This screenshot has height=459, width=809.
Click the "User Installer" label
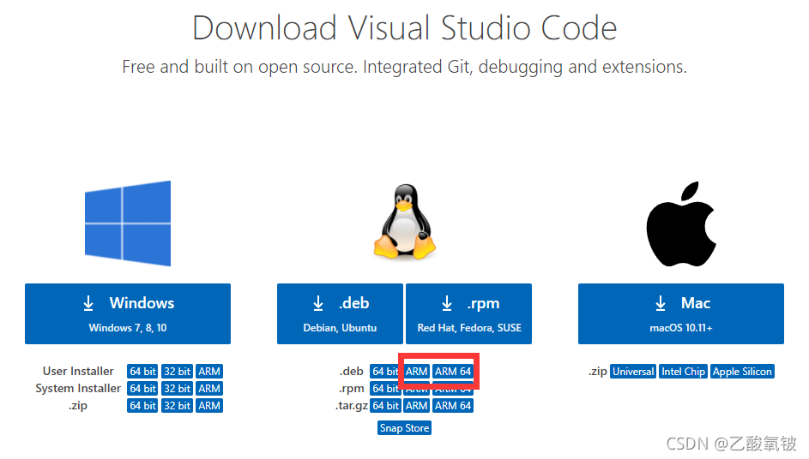pyautogui.click(x=78, y=372)
